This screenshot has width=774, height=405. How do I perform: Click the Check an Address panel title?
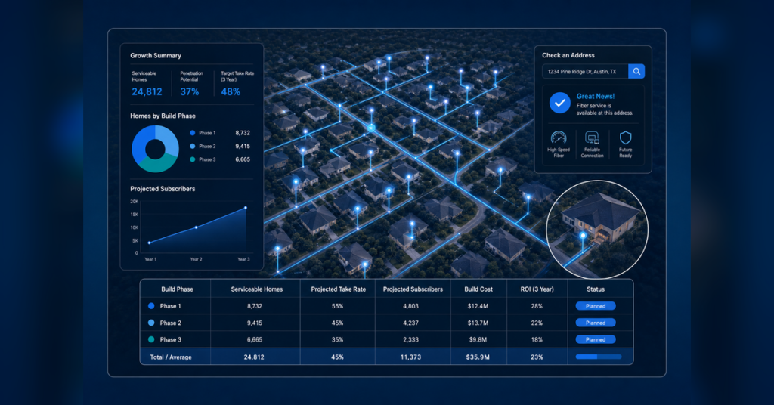pos(568,55)
